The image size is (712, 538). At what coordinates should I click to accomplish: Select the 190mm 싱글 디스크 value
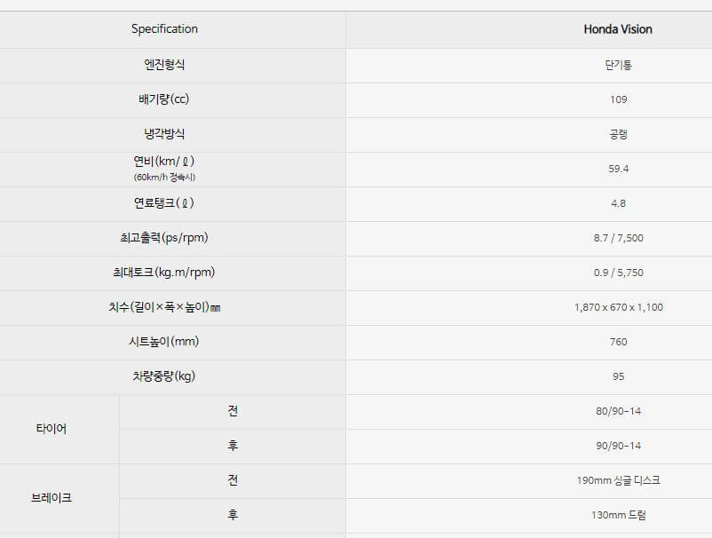pyautogui.click(x=618, y=480)
